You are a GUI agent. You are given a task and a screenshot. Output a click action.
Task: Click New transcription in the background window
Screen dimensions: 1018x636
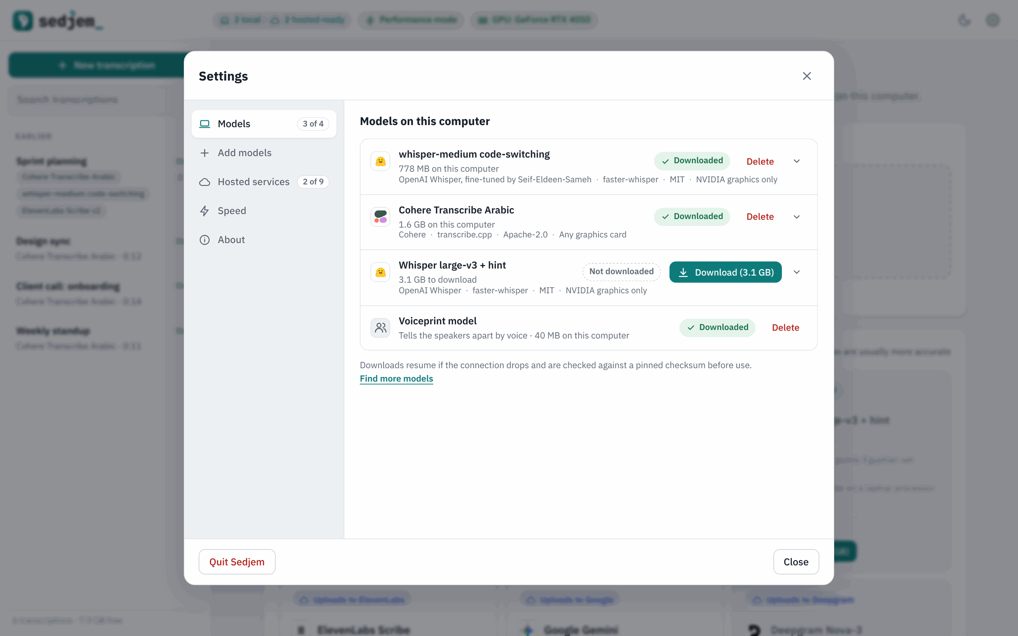tap(98, 65)
